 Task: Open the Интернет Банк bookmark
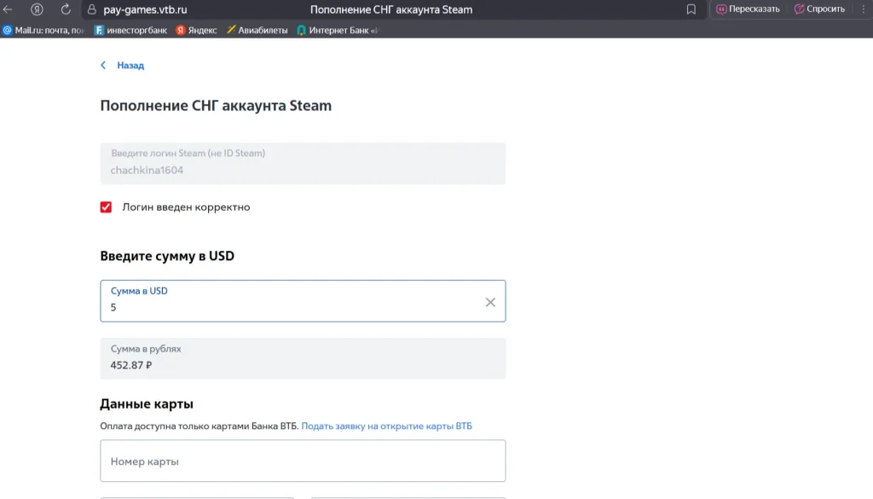(338, 30)
